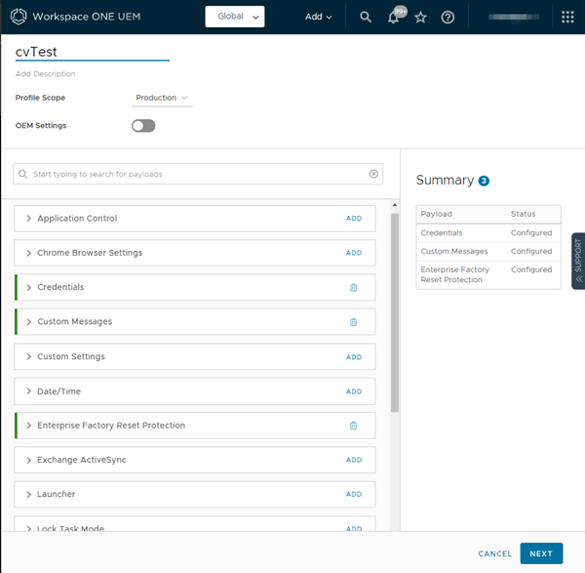The image size is (585, 573).
Task: Select Custom Messages in the Summary table
Action: (x=454, y=252)
